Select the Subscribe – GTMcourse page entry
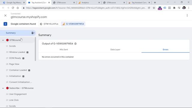The height and width of the screenshot is (108, 192). point(21,88)
